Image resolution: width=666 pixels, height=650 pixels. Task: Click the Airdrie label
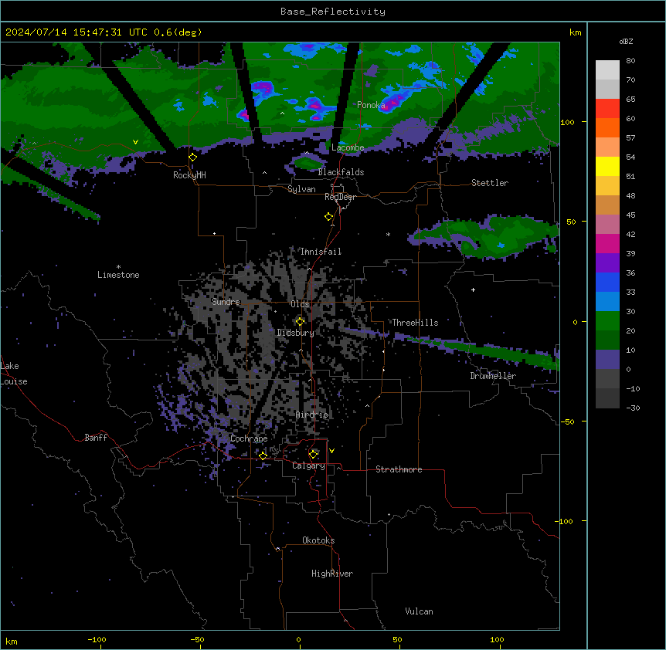point(312,415)
